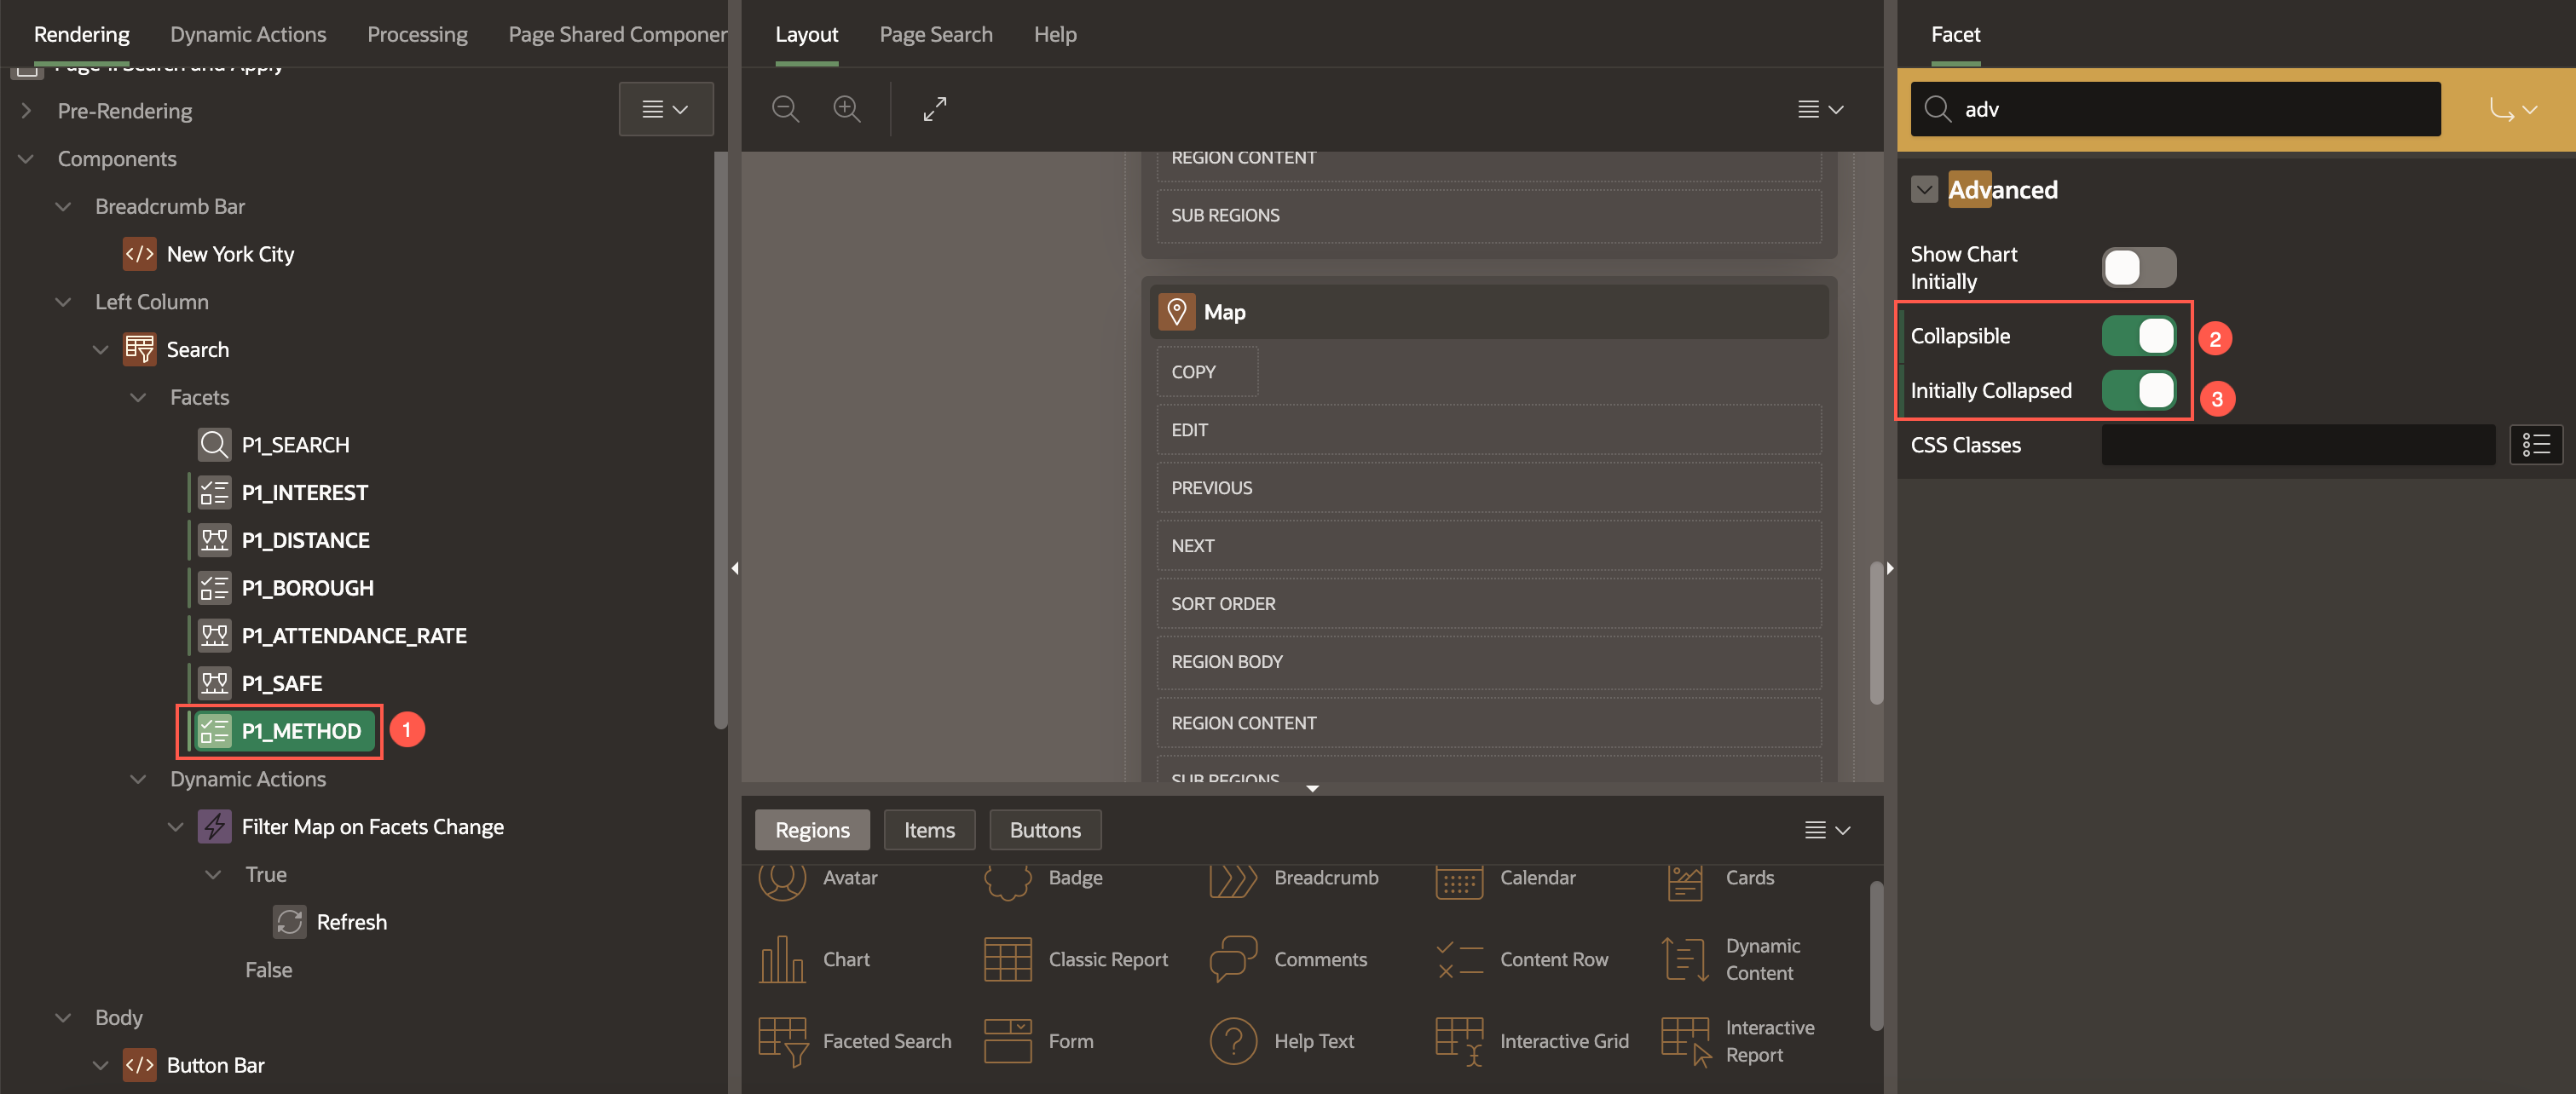Click the expand layout arrows icon
Image resolution: width=2576 pixels, height=1094 pixels.
coord(934,109)
